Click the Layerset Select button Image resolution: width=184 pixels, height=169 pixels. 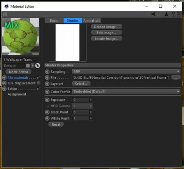coord(81,84)
